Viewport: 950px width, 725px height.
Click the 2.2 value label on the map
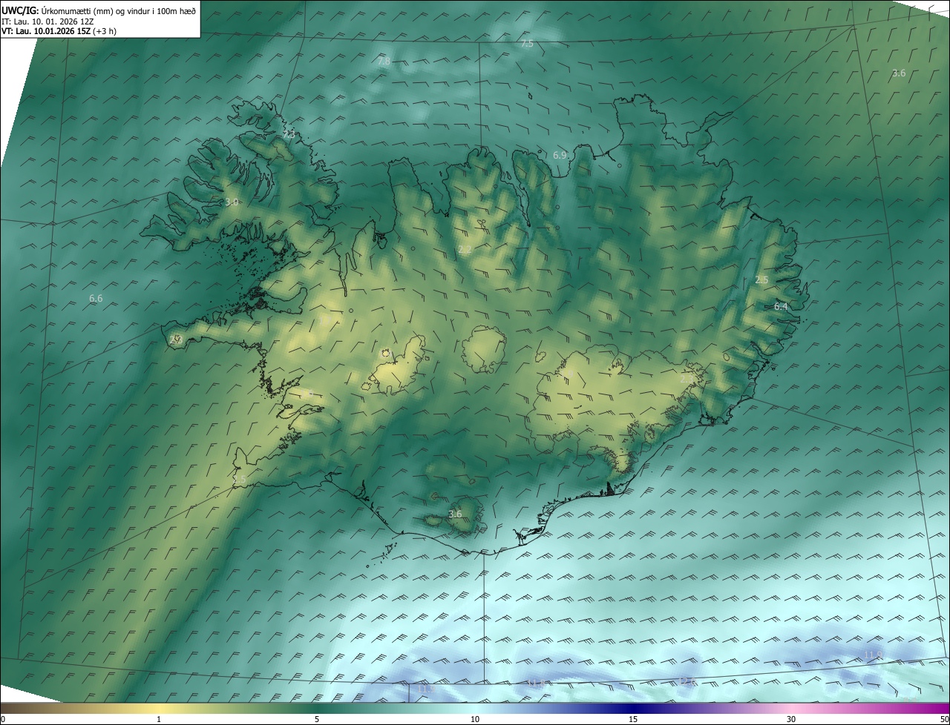(x=465, y=250)
